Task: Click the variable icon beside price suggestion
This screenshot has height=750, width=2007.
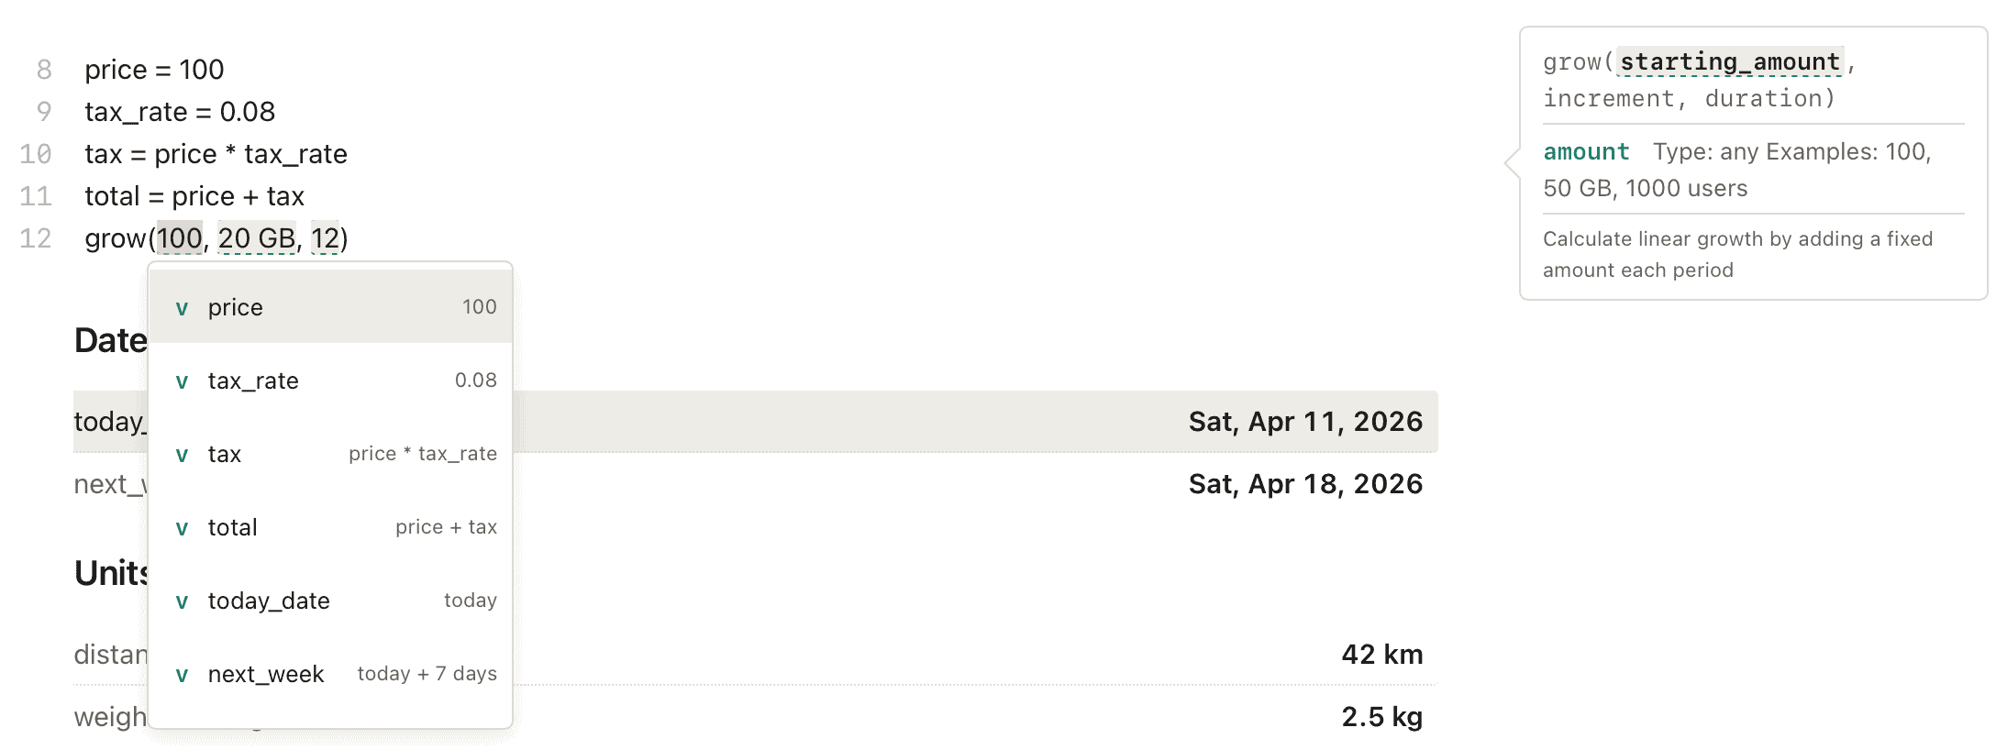Action: [x=182, y=308]
